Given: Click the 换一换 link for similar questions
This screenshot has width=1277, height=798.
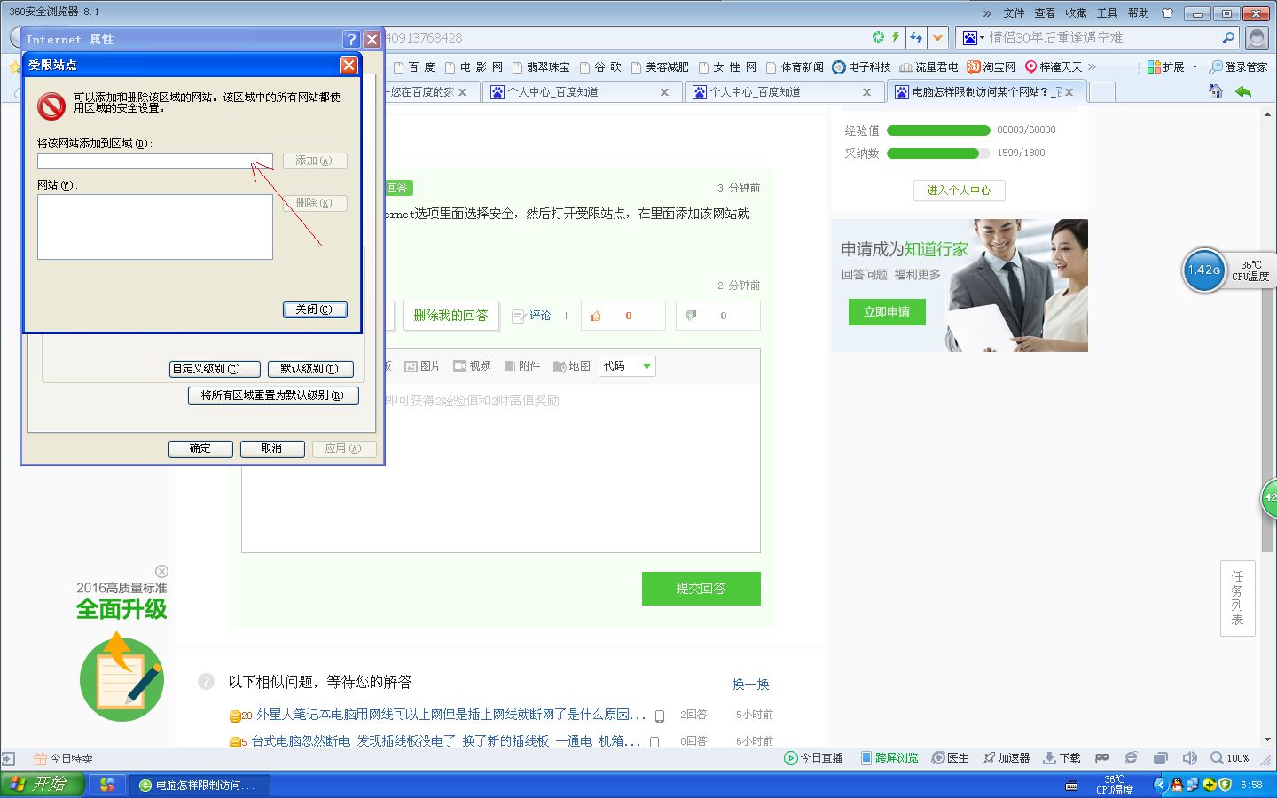Looking at the screenshot, I should point(750,684).
